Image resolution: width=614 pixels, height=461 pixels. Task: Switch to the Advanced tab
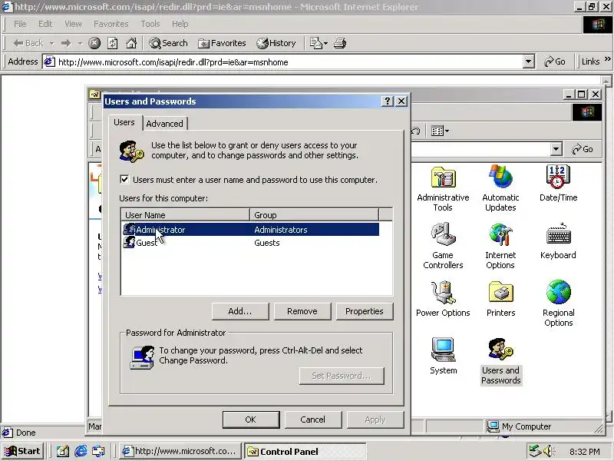(164, 124)
